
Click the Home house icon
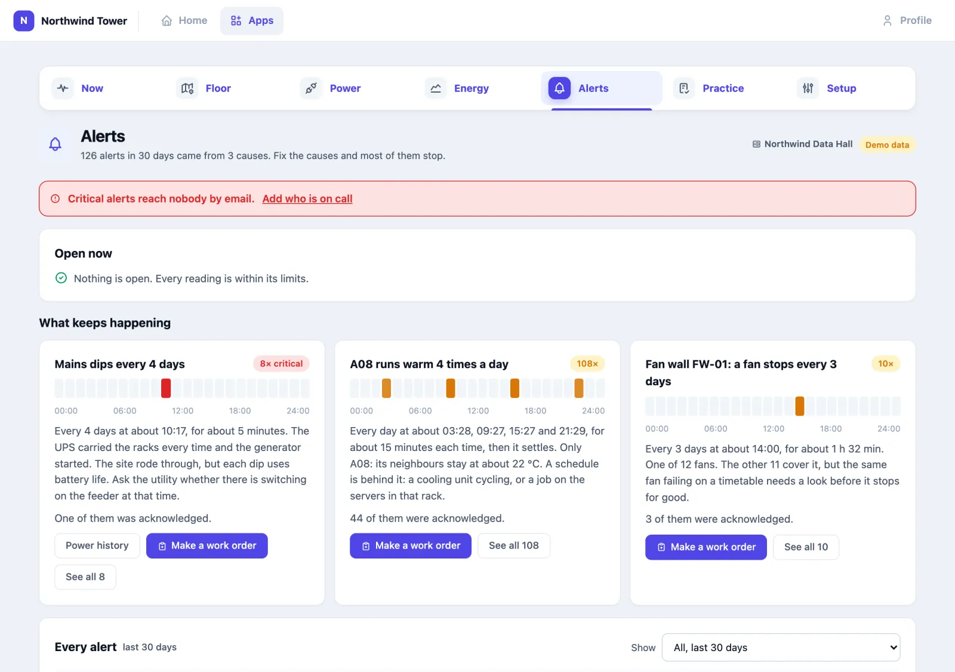(x=167, y=21)
